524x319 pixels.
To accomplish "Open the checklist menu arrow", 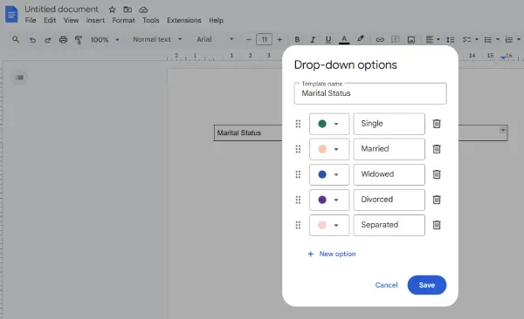I will (x=477, y=39).
